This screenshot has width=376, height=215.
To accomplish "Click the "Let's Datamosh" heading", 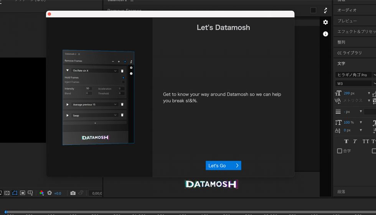I will click(223, 28).
